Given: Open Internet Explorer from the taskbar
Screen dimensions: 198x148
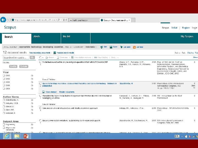Looking at the screenshot, I should (7, 136).
